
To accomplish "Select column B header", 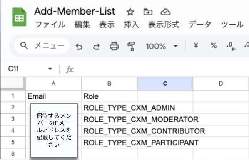I will tap(109, 84).
